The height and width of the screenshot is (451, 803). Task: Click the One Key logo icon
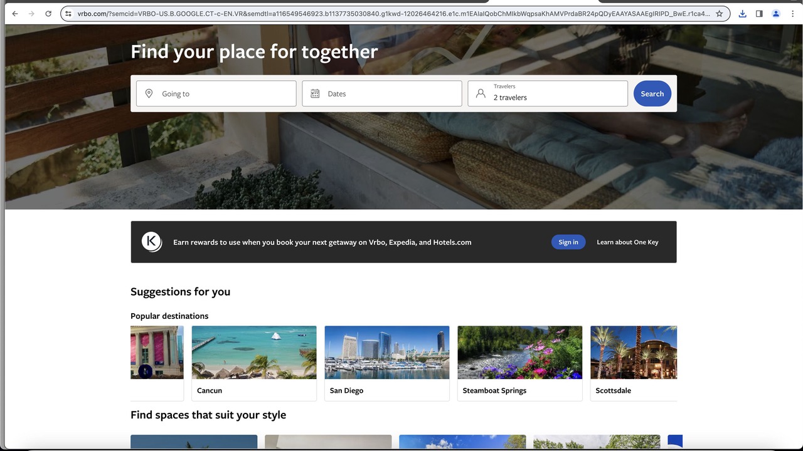click(x=152, y=242)
